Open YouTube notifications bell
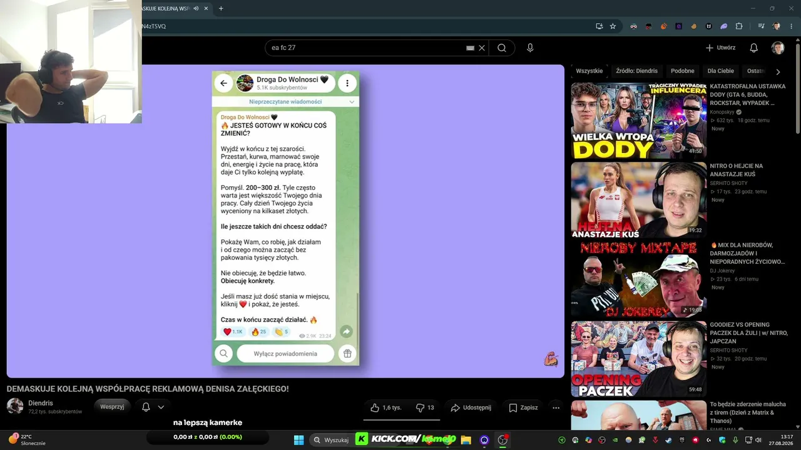This screenshot has height=450, width=801. (x=754, y=48)
